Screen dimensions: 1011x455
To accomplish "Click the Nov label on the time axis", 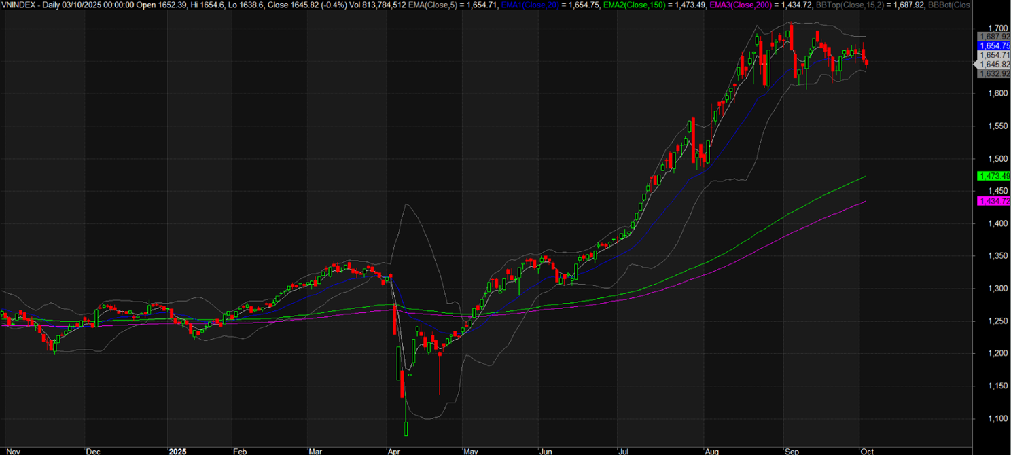I will click(10, 450).
